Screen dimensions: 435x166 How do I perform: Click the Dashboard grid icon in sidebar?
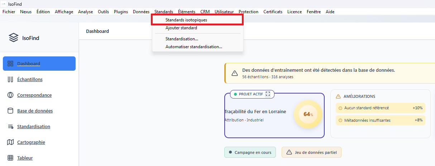pos(10,64)
